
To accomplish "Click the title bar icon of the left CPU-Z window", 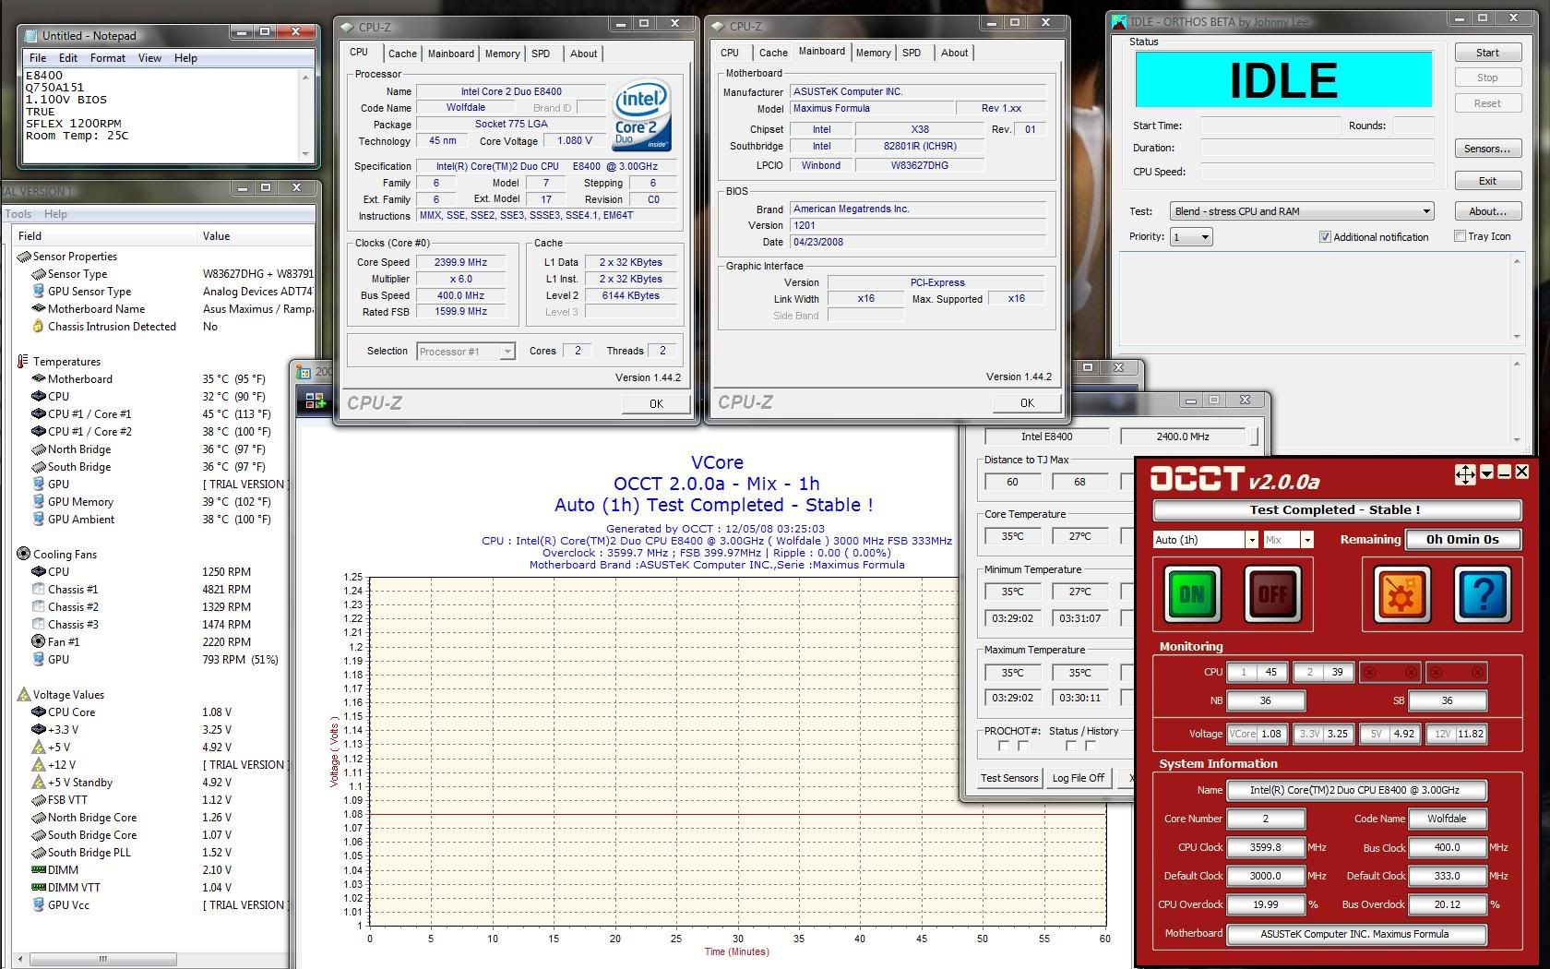I will pos(347,27).
